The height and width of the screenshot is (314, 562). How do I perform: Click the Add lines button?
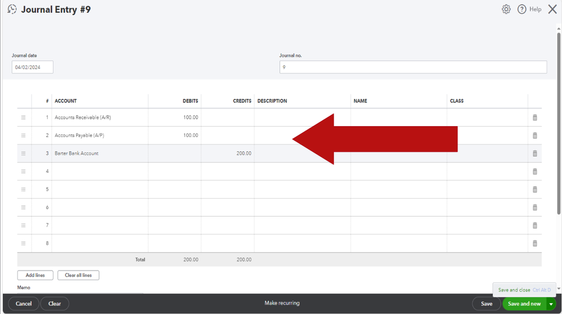coord(35,275)
